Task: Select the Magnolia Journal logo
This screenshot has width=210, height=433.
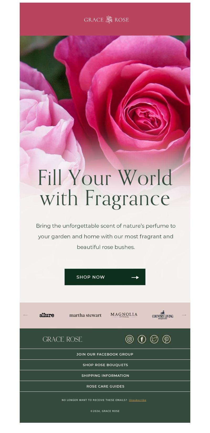Action: [124, 315]
